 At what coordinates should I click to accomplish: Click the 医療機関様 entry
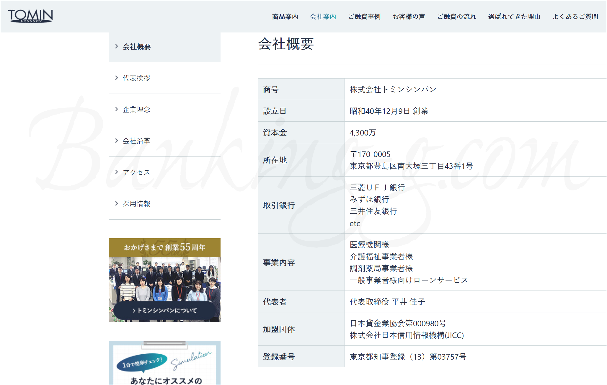tap(369, 244)
